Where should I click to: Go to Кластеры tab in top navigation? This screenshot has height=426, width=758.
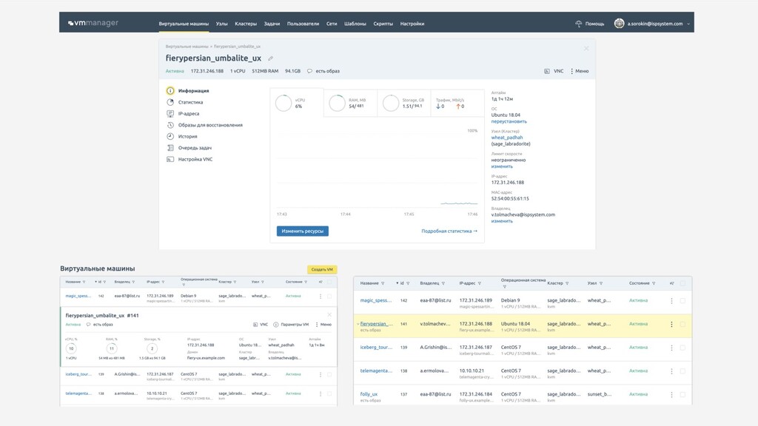click(246, 24)
